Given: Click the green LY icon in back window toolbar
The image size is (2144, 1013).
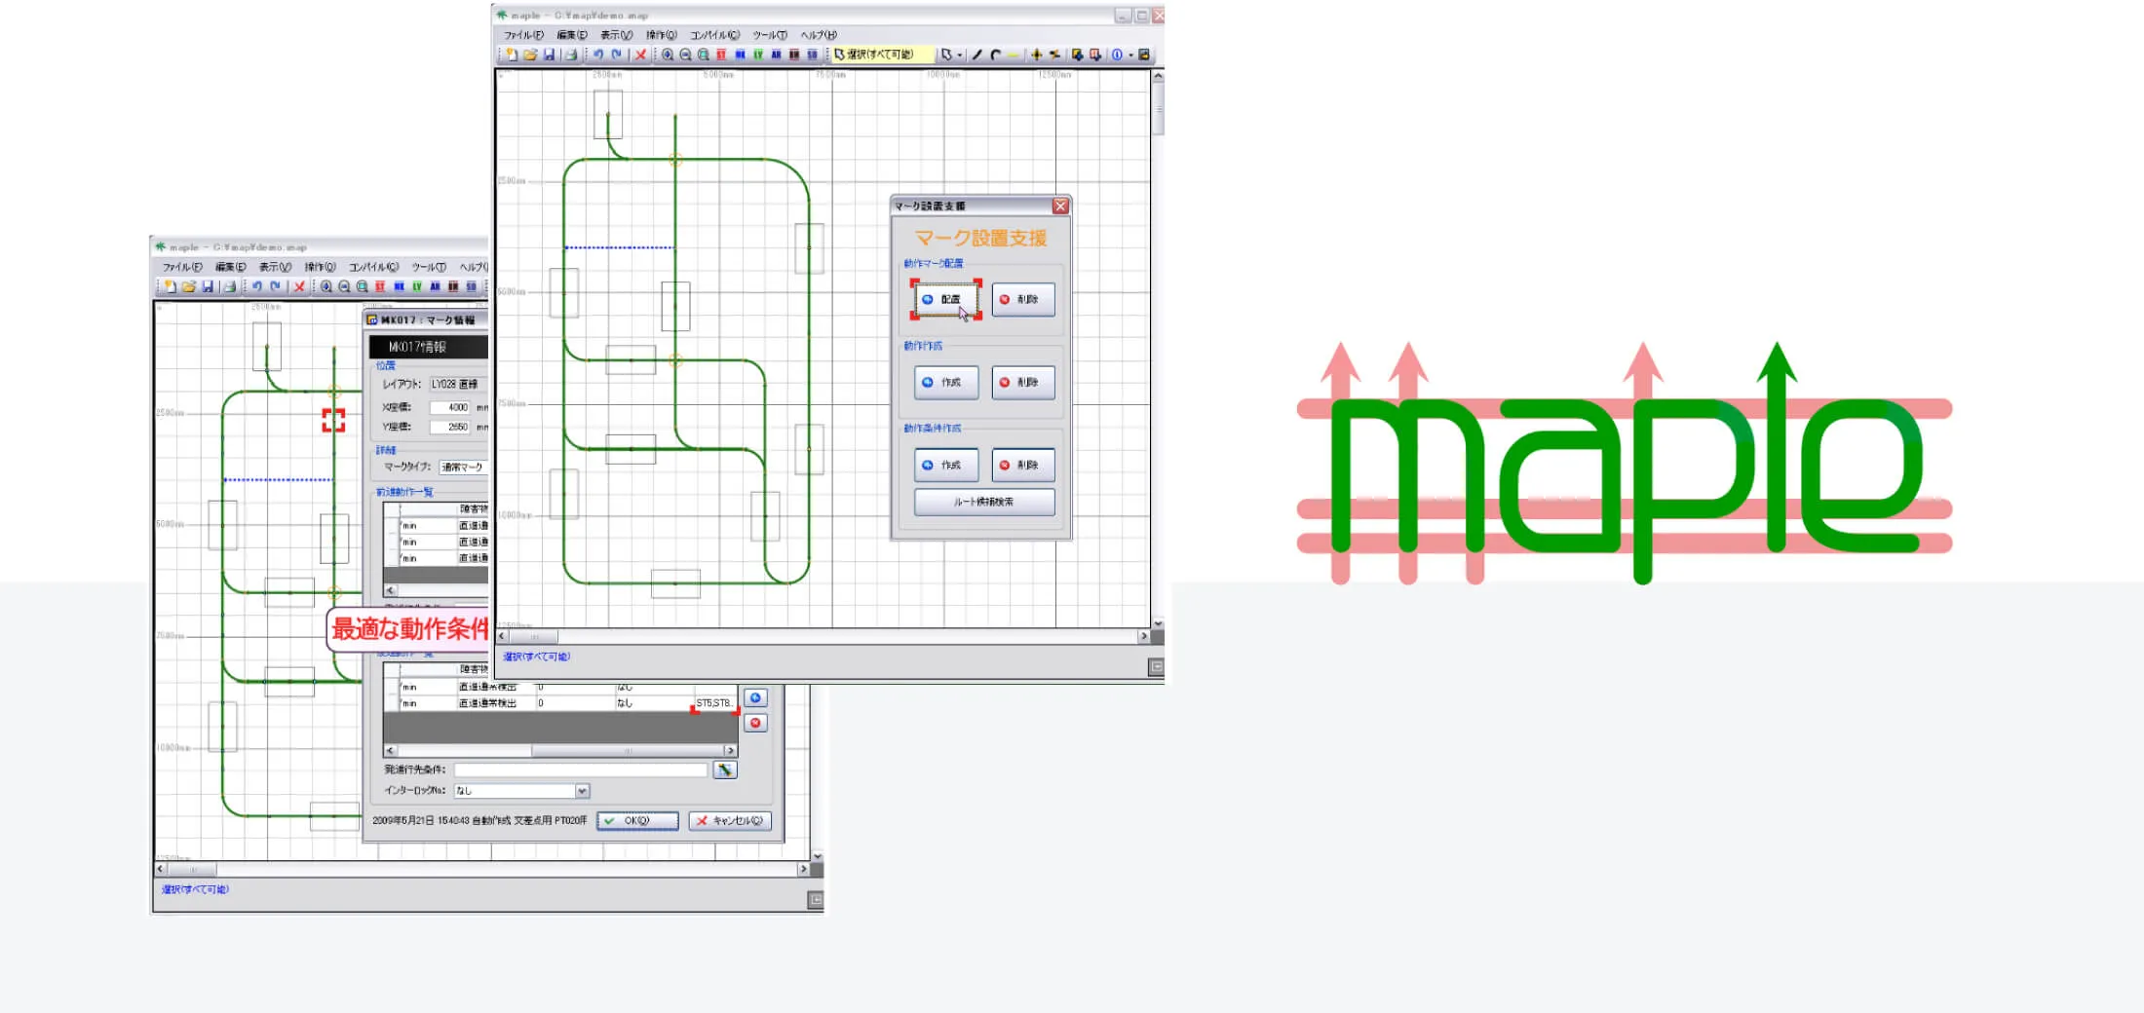Looking at the screenshot, I should click(x=417, y=286).
